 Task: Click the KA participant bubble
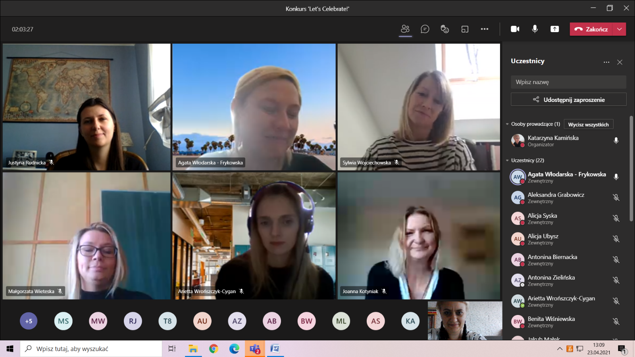(x=410, y=321)
